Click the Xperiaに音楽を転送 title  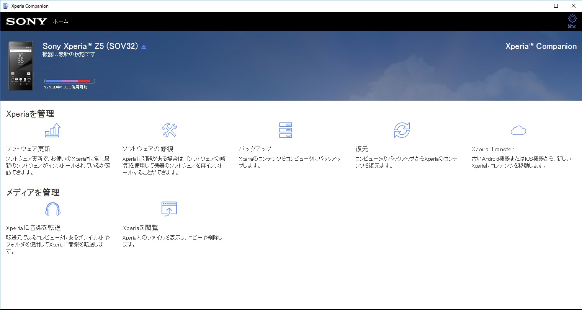33,228
